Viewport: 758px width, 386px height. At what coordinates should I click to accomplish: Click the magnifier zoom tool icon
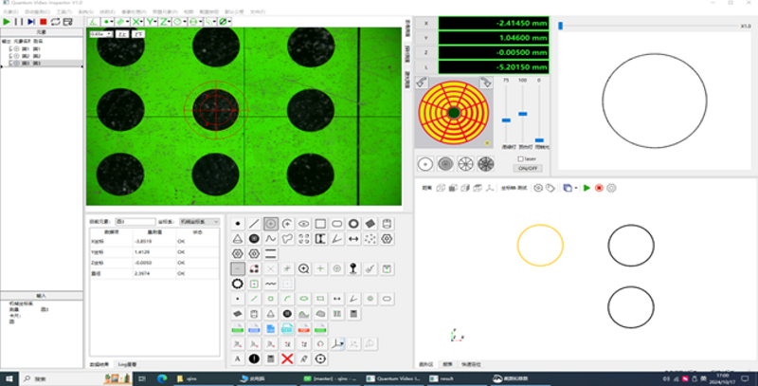pyautogui.click(x=303, y=269)
